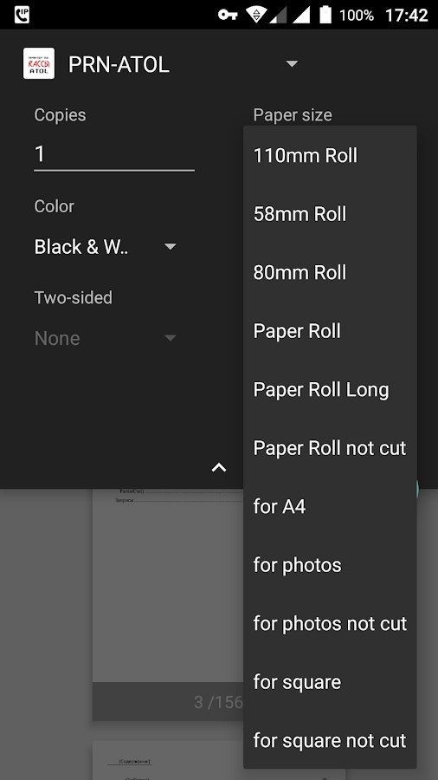Select for photos paper size
Viewport: 438px width, 780px height.
point(330,565)
